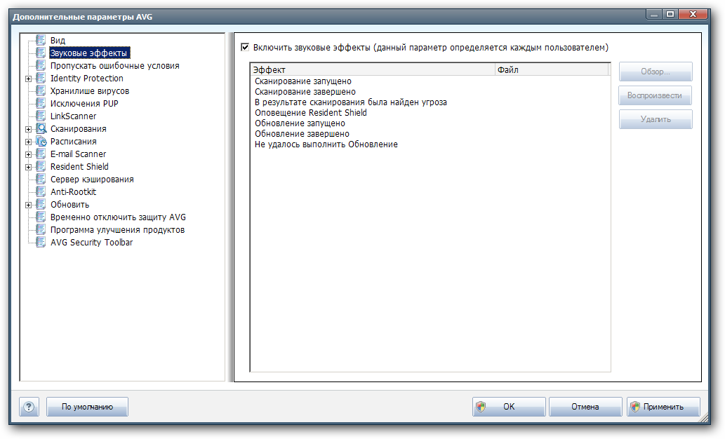Select Identity Protection label in tree

tap(87, 79)
